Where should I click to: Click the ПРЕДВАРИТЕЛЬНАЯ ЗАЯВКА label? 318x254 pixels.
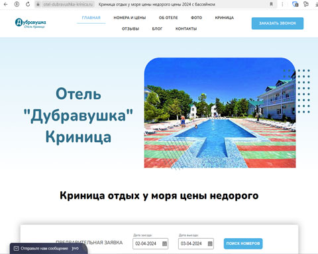(89, 243)
